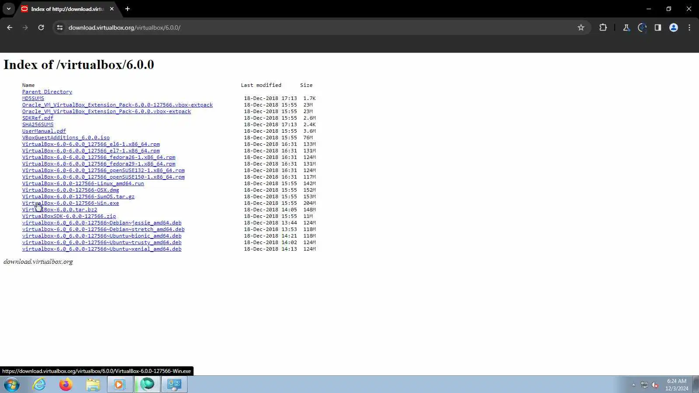The width and height of the screenshot is (699, 393).
Task: Open the SDKRef.pdf link
Action: point(38,118)
